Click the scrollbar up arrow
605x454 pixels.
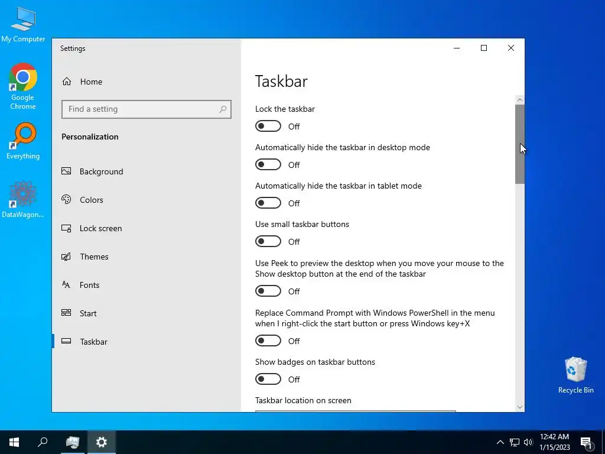pos(520,100)
